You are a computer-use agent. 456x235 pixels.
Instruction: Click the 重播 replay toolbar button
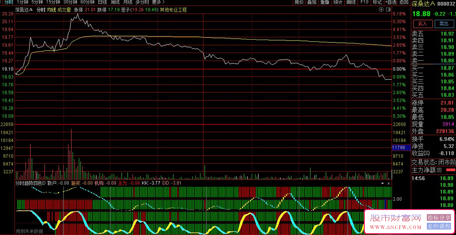click(x=325, y=2)
